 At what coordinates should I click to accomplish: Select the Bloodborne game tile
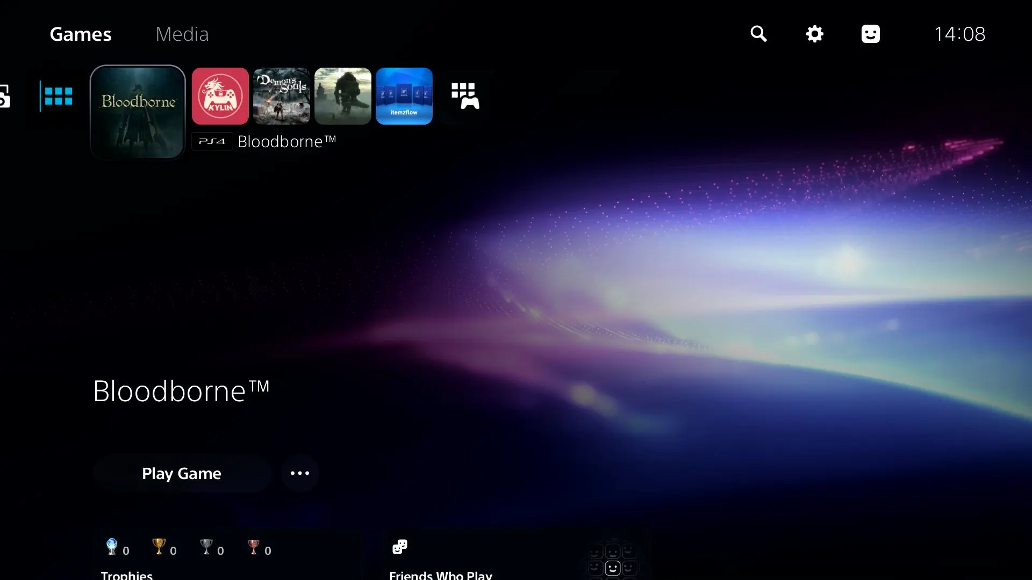pyautogui.click(x=138, y=112)
